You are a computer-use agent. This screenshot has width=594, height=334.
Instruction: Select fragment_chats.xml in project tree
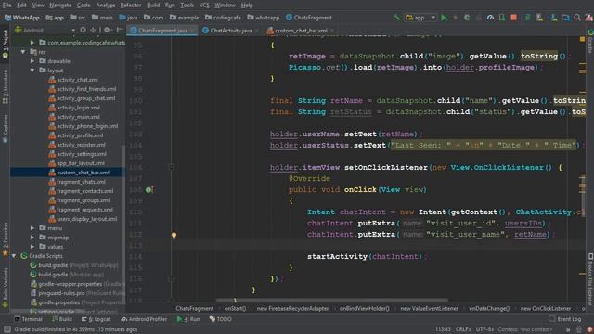point(81,182)
